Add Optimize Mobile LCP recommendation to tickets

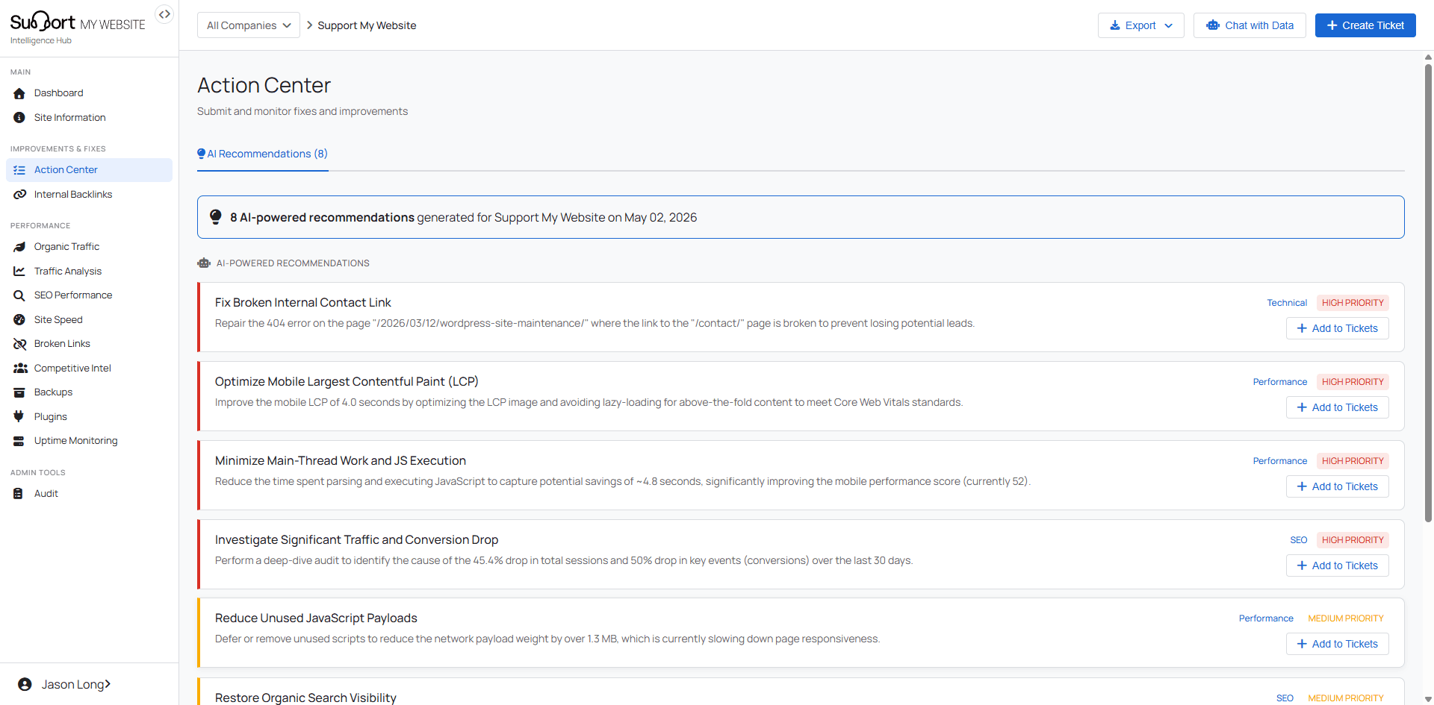pyautogui.click(x=1337, y=407)
